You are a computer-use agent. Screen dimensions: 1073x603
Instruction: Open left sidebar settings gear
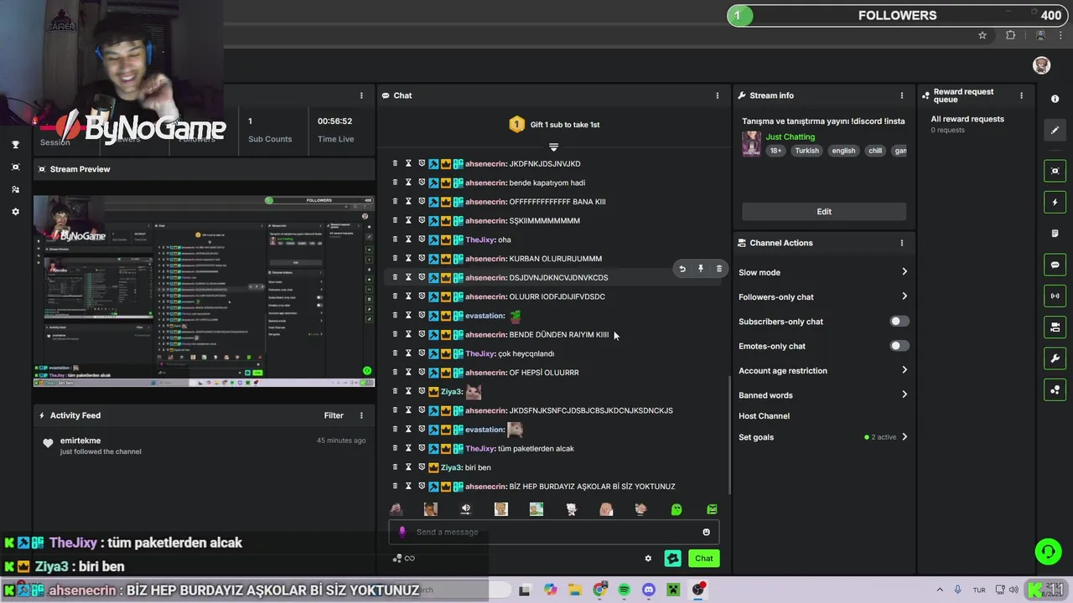pyautogui.click(x=15, y=212)
